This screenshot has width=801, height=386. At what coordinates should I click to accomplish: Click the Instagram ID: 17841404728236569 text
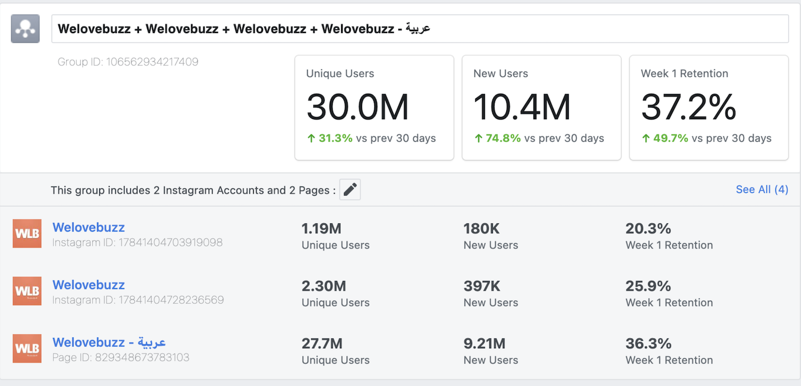(138, 300)
